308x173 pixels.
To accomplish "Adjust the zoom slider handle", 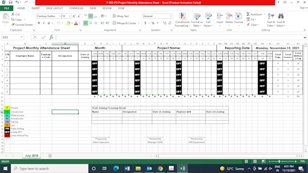I will coord(279,161).
